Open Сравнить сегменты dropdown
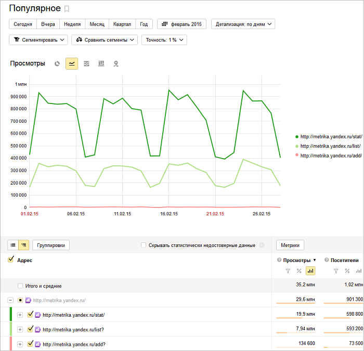The height and width of the screenshot is (351, 364). pos(105,40)
